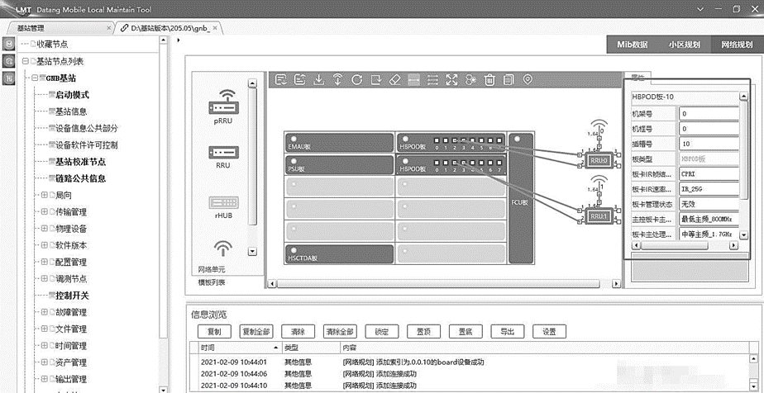Sort by the 时间 column header
Screen dimensions: 764x393
tap(241, 348)
